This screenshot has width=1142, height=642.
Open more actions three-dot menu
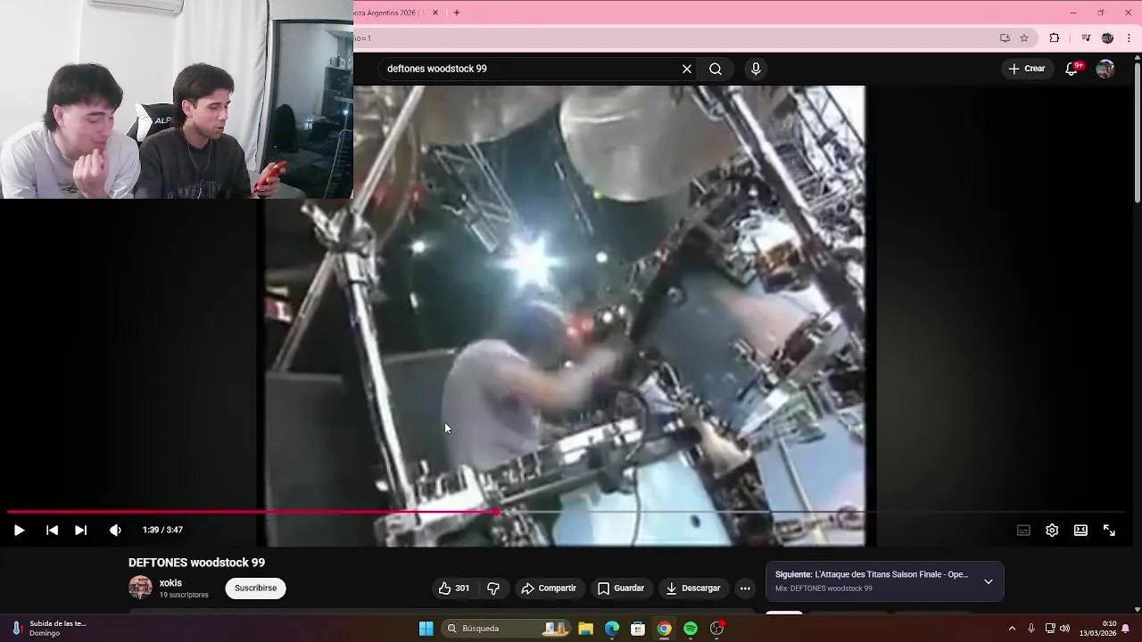point(745,588)
